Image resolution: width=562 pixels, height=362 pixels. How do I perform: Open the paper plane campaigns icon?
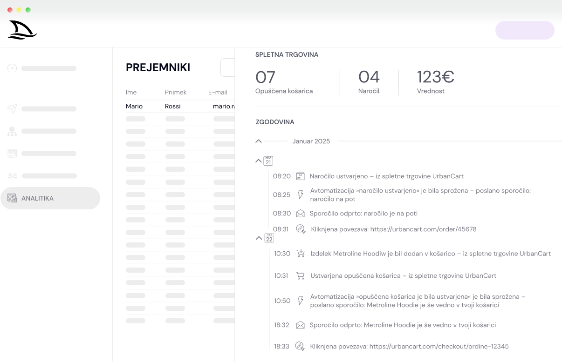coord(12,109)
